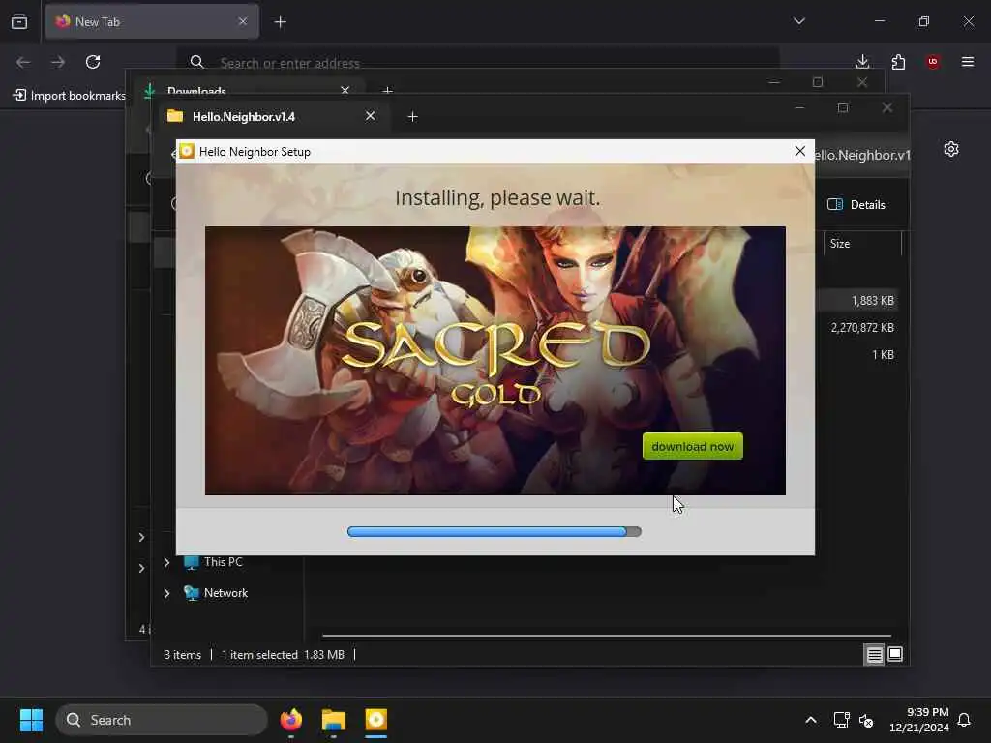991x743 pixels.
Task: Open the Firefox downloads panel
Action: click(862, 61)
